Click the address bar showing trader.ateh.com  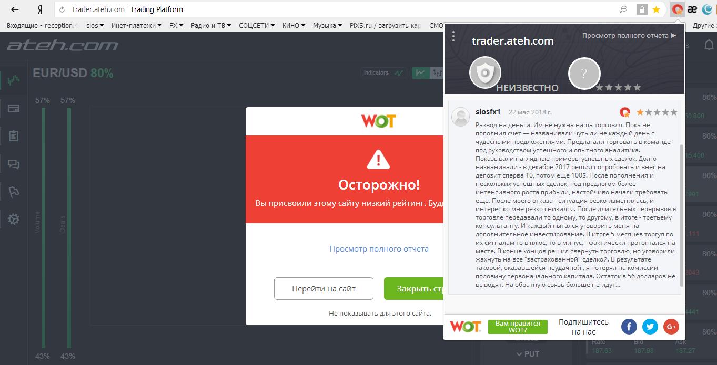tap(337, 9)
